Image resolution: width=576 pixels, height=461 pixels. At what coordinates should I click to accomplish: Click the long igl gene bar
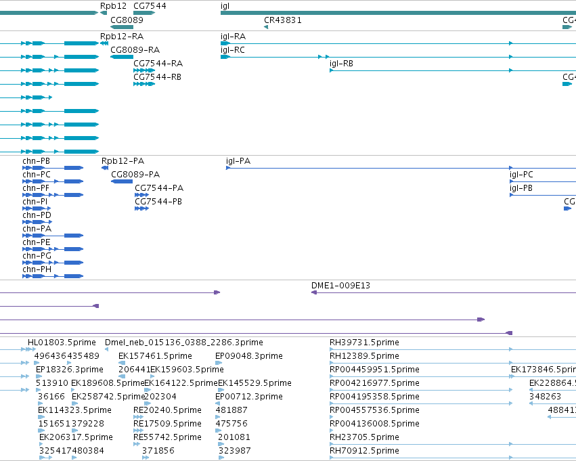[x=398, y=13]
